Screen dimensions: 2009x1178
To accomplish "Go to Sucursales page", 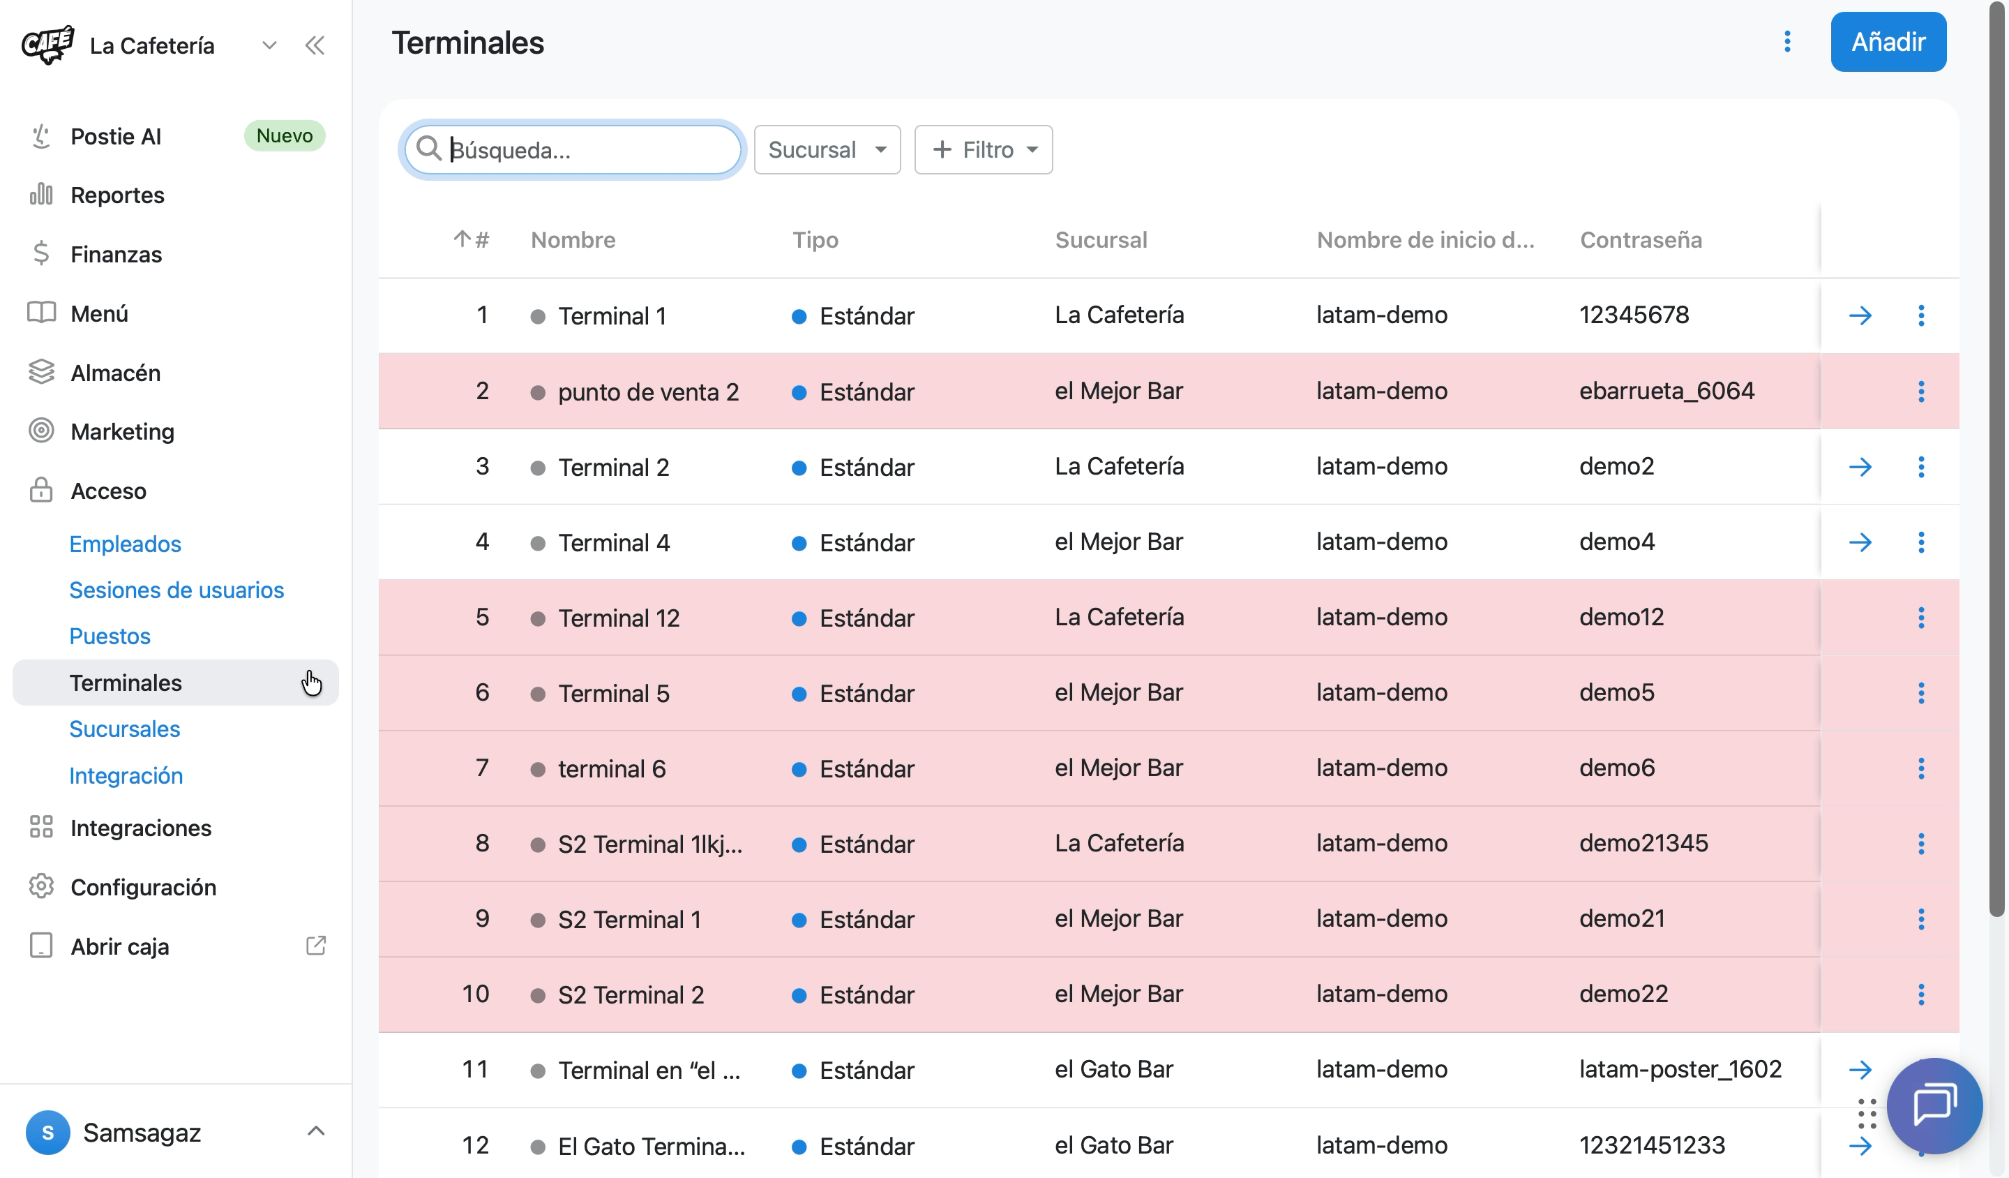I will (x=124, y=729).
